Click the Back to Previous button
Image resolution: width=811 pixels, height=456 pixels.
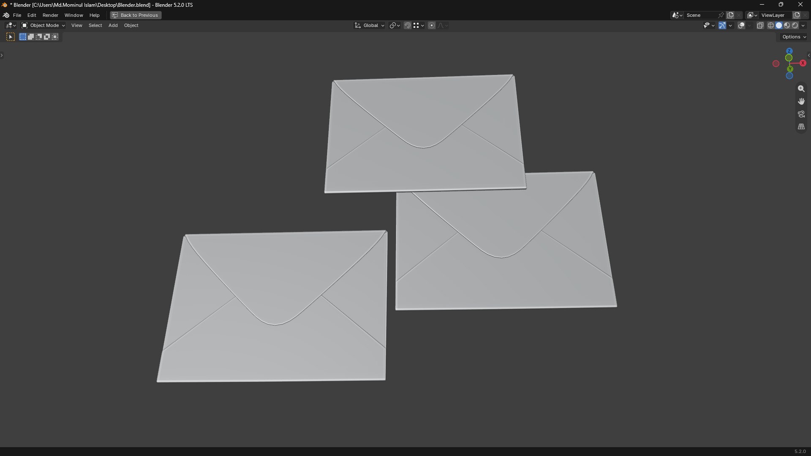136,15
